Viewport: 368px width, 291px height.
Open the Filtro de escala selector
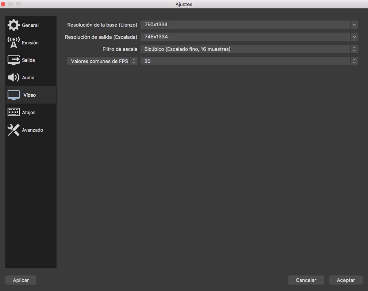[x=249, y=49]
